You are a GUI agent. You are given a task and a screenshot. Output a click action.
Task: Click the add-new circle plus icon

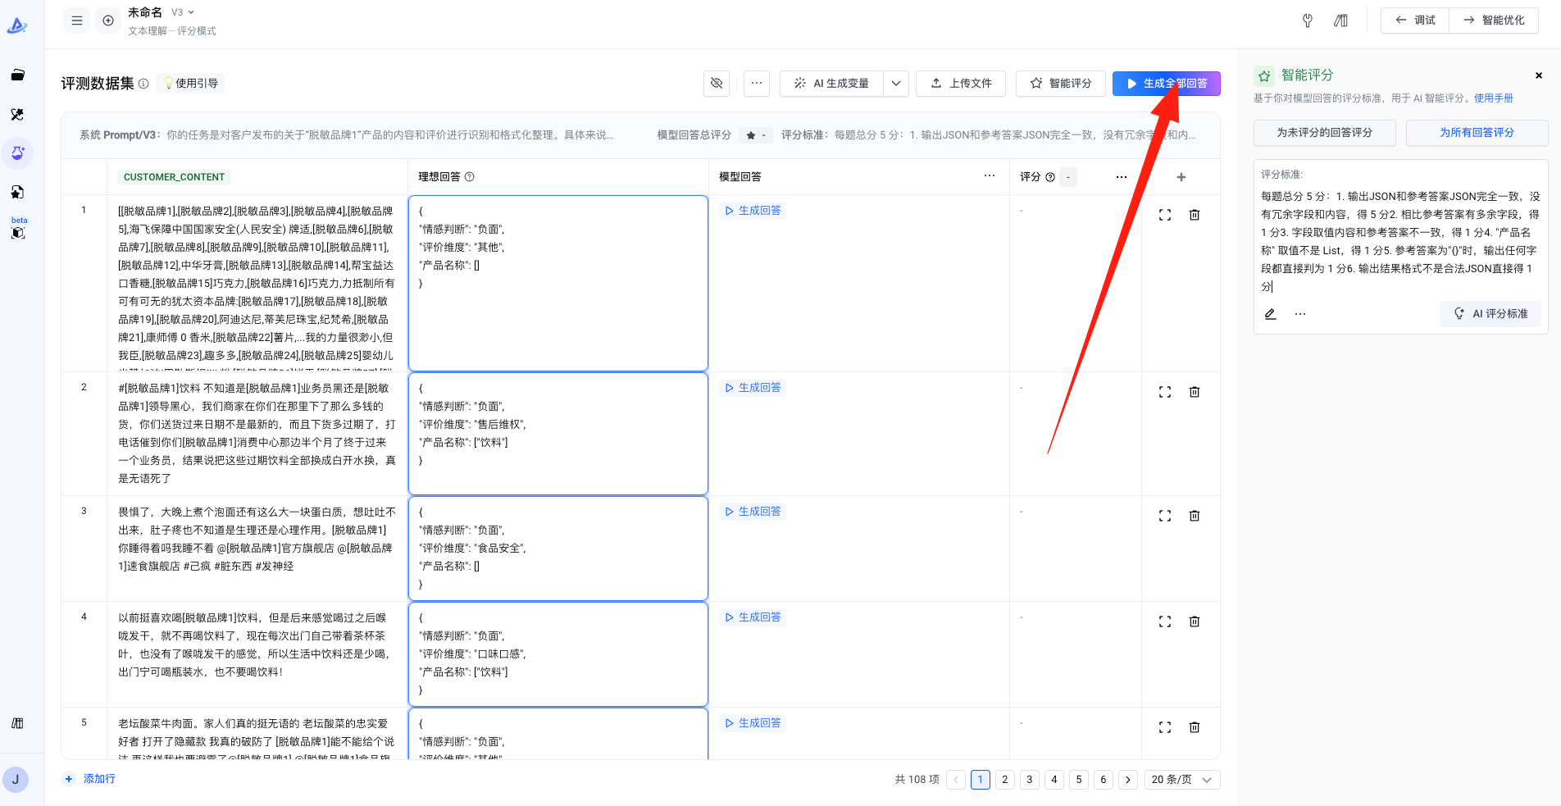108,20
